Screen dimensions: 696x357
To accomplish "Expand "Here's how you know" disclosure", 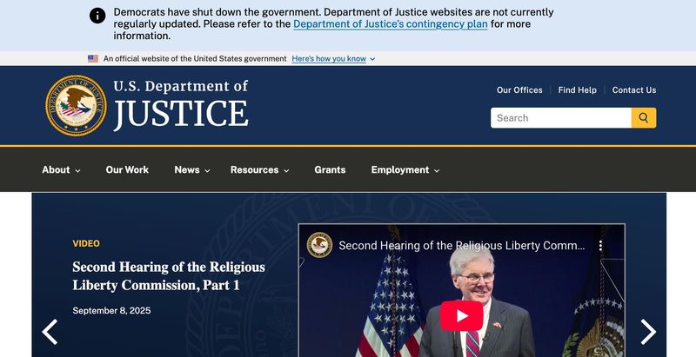I will pos(333,58).
